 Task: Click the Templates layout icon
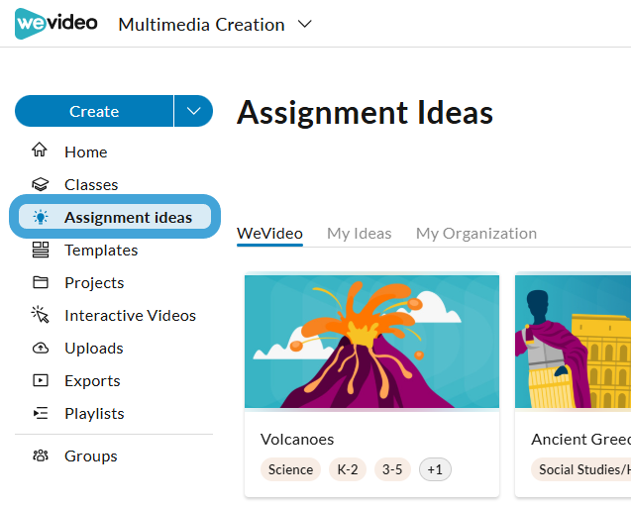[41, 250]
